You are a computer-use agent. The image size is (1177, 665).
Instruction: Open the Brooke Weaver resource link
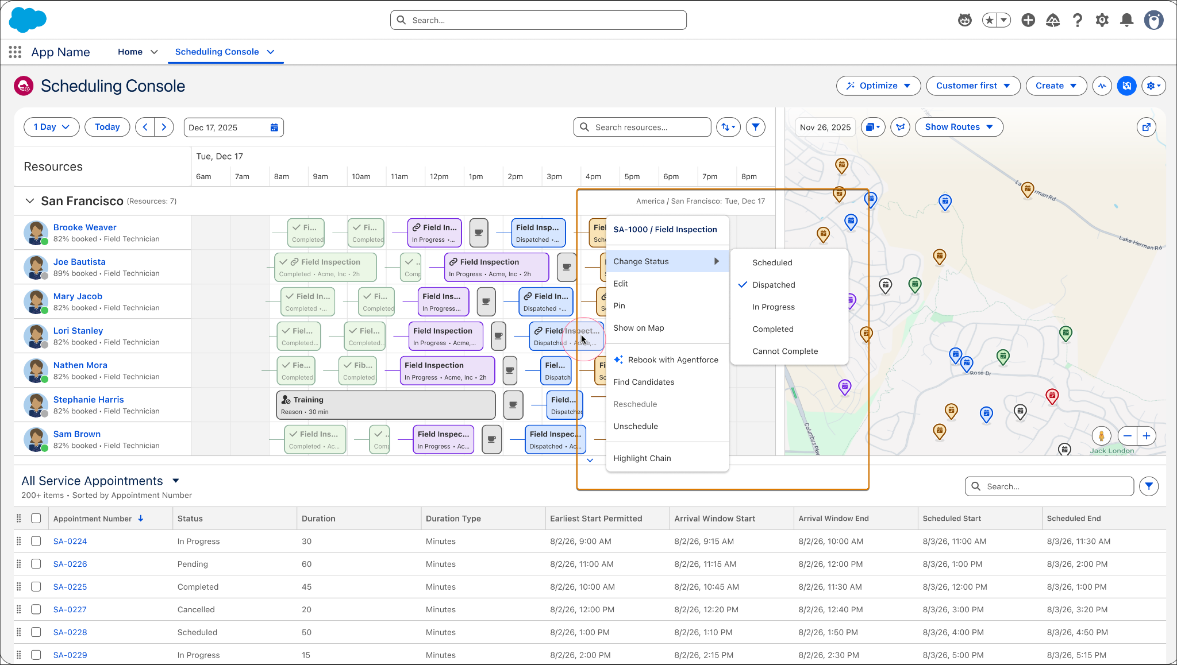coord(85,227)
